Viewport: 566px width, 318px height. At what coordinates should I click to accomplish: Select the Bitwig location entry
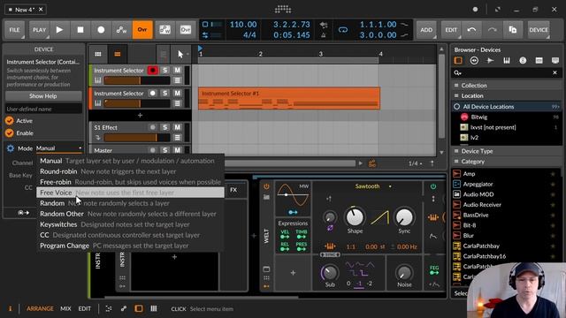pos(507,117)
